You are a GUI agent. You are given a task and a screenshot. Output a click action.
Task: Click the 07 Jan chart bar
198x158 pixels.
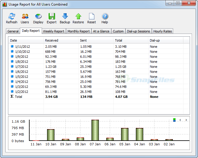tap(95, 130)
